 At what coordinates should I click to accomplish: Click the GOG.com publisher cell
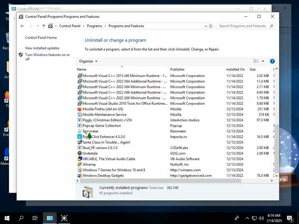[178, 153]
